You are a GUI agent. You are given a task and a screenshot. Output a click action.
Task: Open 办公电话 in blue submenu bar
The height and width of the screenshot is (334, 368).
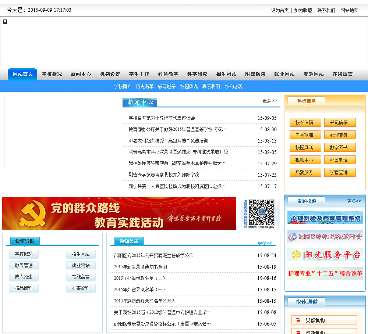pyautogui.click(x=233, y=86)
